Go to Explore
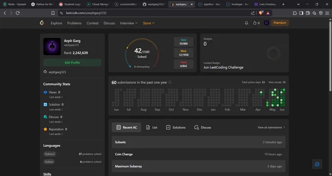Screen dimensions: 332x176 pyautogui.click(x=56, y=23)
